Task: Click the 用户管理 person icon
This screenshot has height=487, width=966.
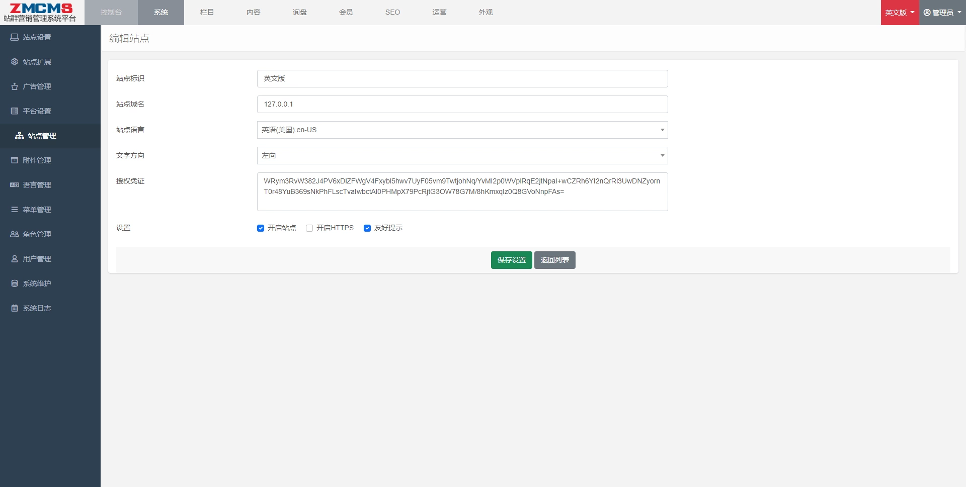Action: [x=15, y=259]
